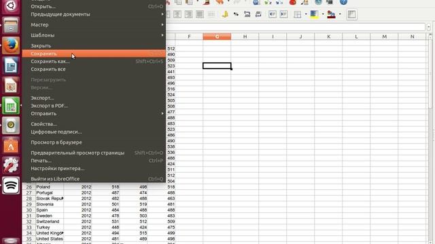The image size is (435, 244).
Task: Select Печать... menu entry
Action: click(94, 161)
